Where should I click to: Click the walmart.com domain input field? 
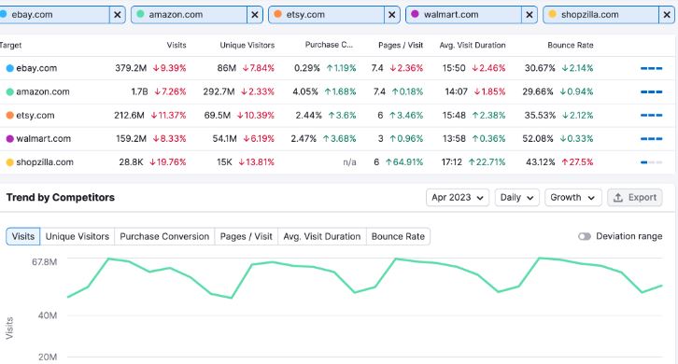pyautogui.click(x=463, y=15)
